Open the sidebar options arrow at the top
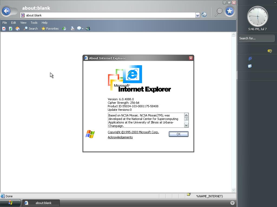The height and width of the screenshot is (207, 277). pyautogui.click(x=275, y=2)
